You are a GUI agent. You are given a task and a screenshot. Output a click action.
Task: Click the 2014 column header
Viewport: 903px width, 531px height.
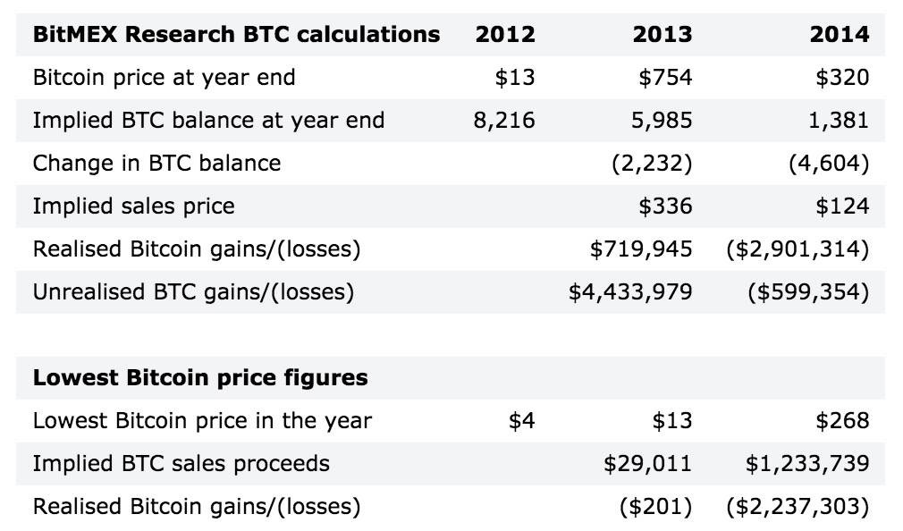click(x=840, y=35)
